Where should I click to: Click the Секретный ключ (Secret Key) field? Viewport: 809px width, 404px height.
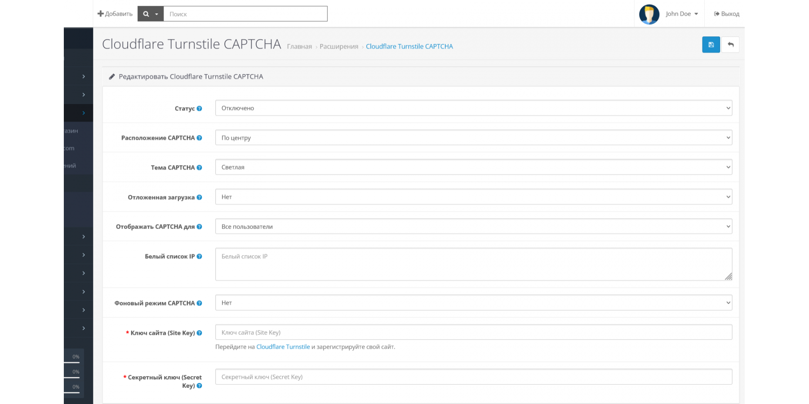(474, 377)
